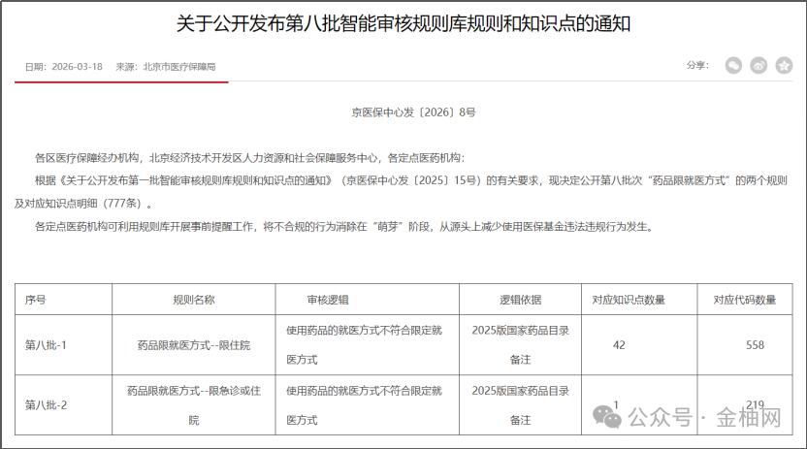Screen dimensions: 807x449
Task: Click the 对应代码数量 column header
Action: [x=745, y=301]
